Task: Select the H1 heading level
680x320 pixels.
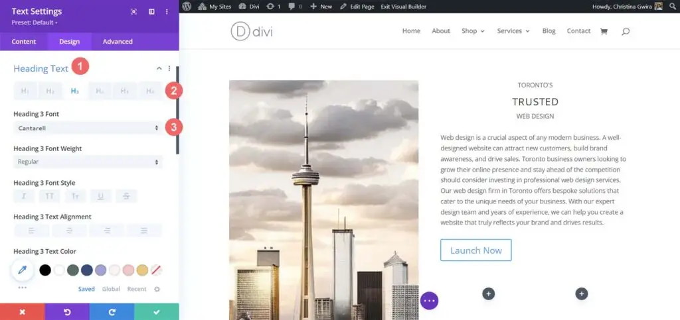Action: pos(26,91)
